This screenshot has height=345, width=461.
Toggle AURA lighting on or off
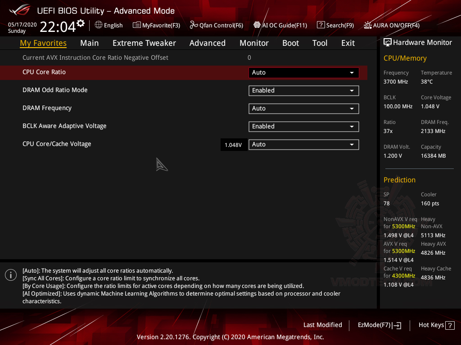(391, 25)
